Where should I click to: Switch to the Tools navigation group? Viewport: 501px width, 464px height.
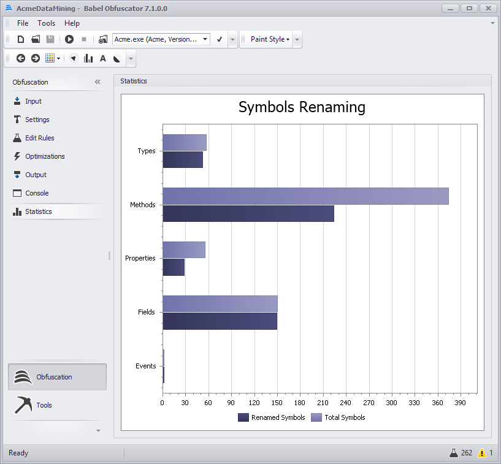[x=44, y=405]
